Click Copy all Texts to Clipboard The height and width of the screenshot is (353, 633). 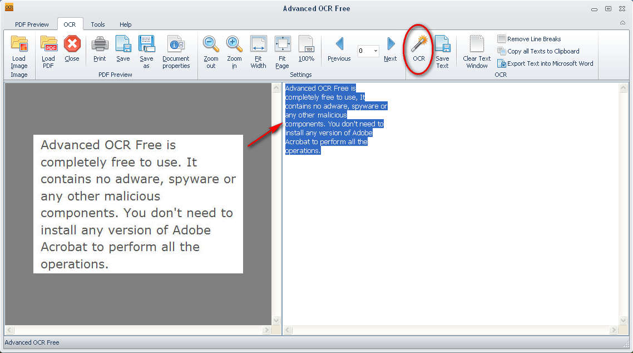pos(538,51)
